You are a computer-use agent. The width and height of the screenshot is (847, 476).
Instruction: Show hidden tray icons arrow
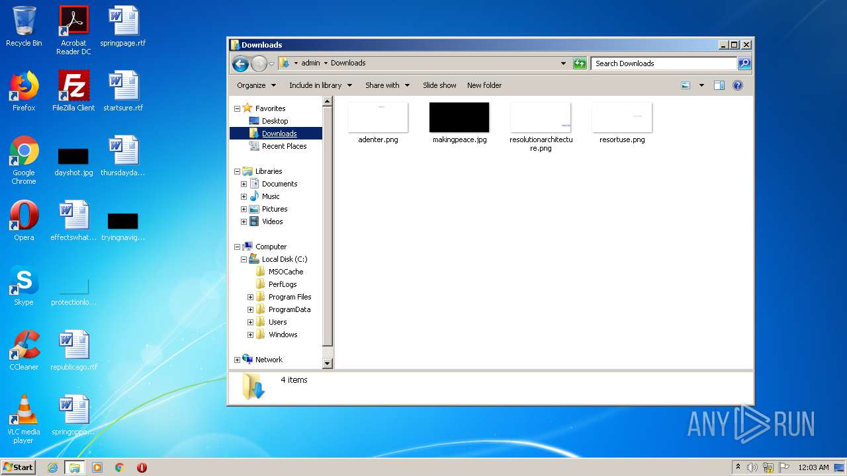[x=738, y=467]
